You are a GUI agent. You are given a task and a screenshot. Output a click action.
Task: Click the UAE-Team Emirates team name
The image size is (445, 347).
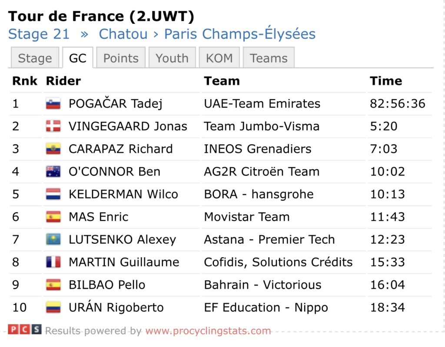pyautogui.click(x=262, y=104)
